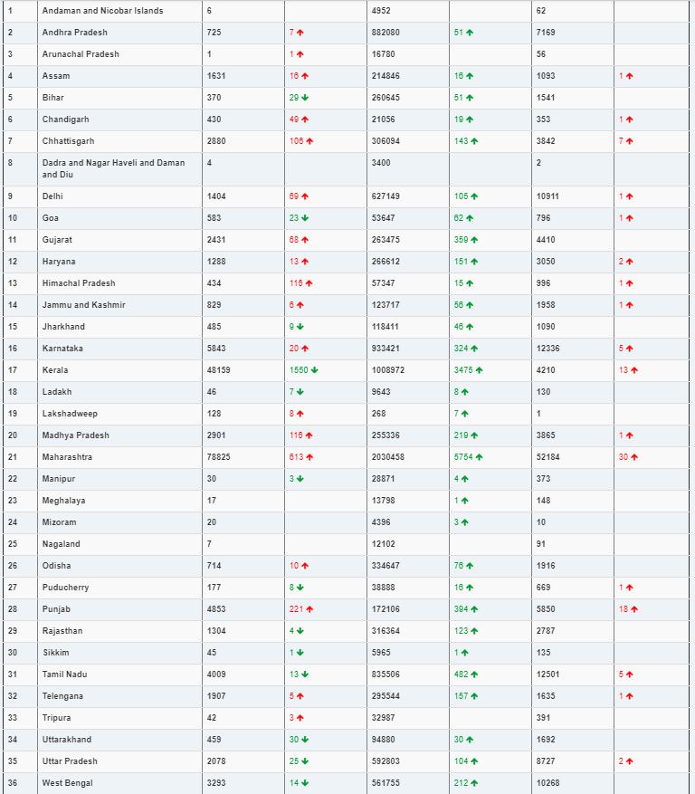The width and height of the screenshot is (695, 794).
Task: Select the Kerala state name cell
Action: [120, 370]
